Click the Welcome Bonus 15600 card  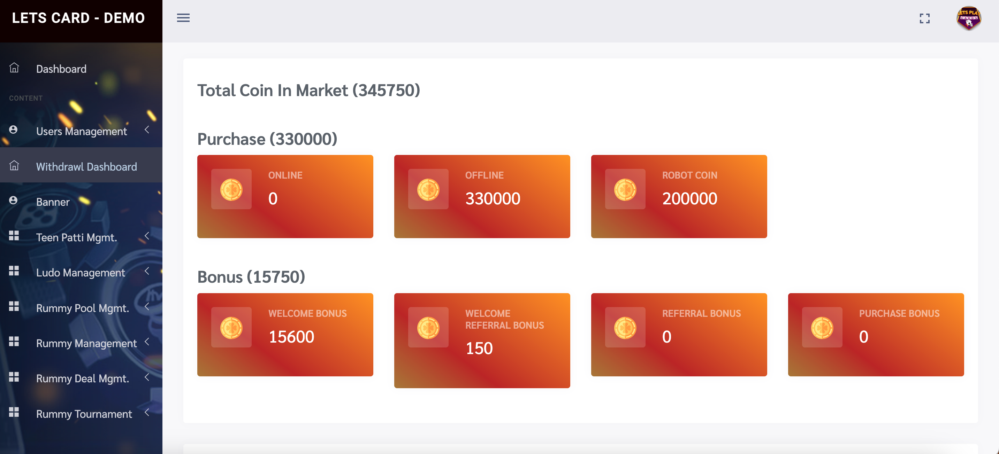click(285, 335)
